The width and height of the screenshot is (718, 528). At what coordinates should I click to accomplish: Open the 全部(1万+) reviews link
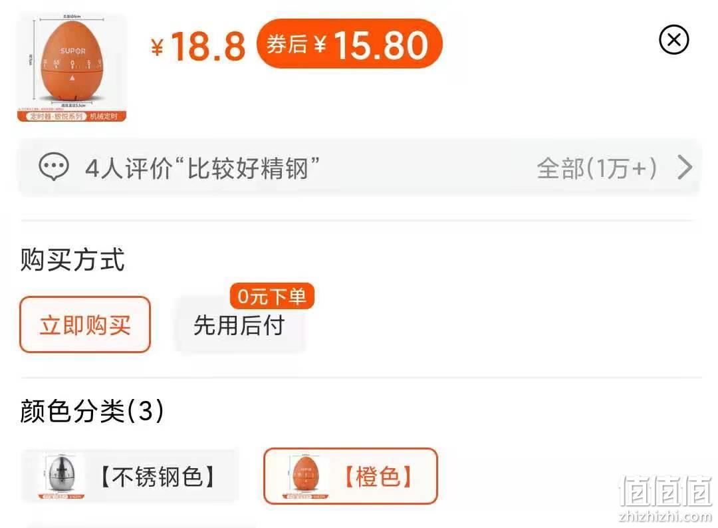(x=597, y=168)
